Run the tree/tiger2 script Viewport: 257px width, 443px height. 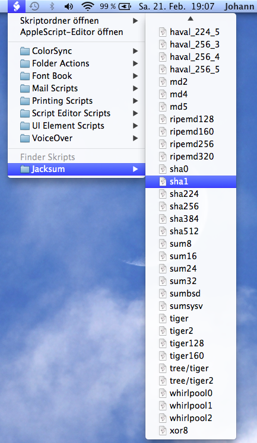191,381
